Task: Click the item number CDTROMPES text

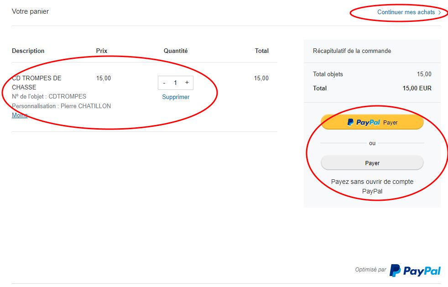Action: click(49, 97)
